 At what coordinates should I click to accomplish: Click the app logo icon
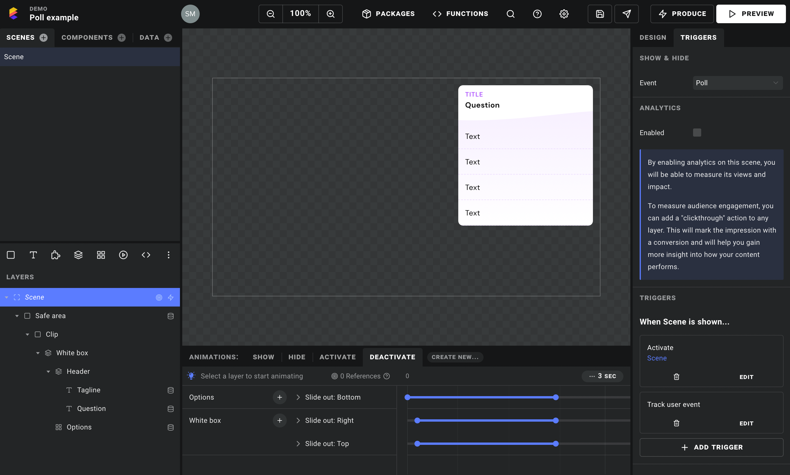tap(13, 13)
